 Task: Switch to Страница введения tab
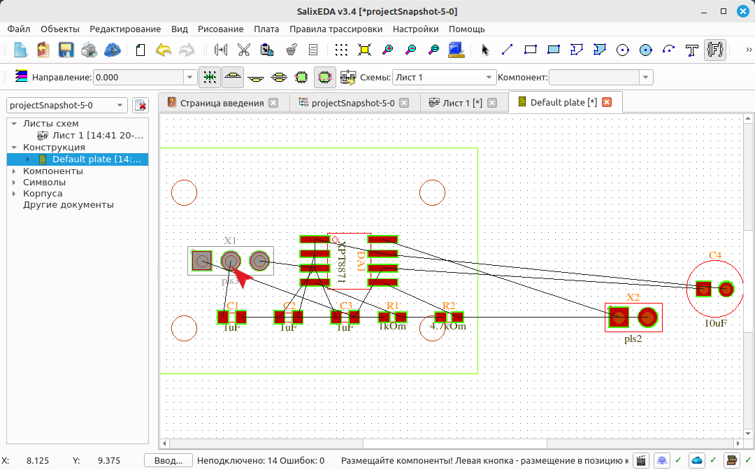point(222,103)
